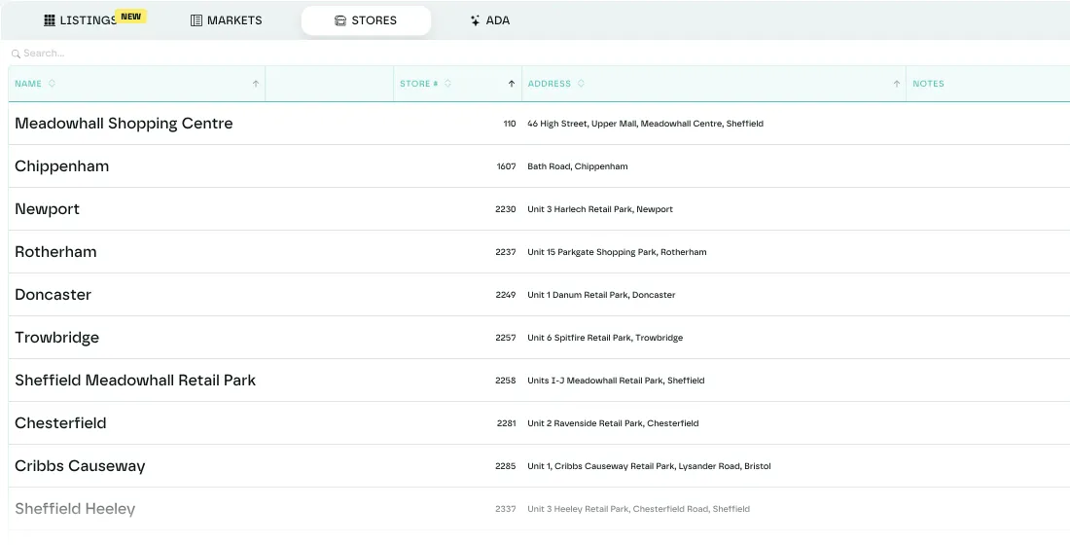Sort by Address using arrow icon
Screen dimensions: 1070x545
point(897,84)
